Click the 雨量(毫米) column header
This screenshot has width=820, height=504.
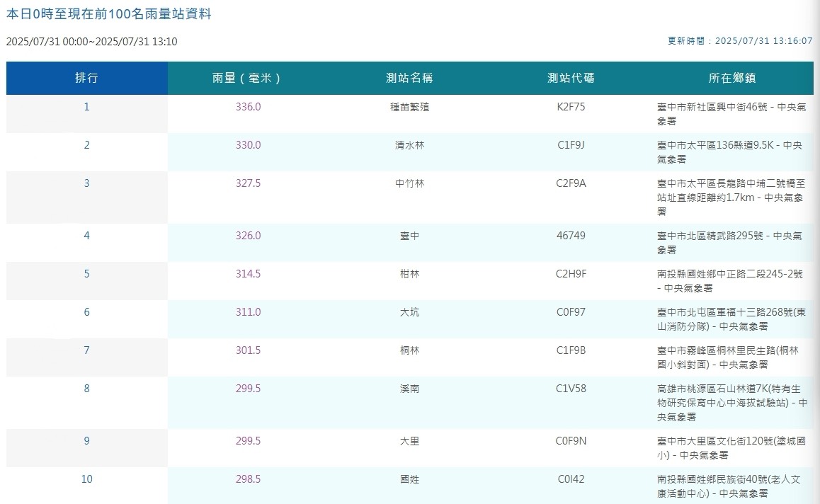coord(248,78)
